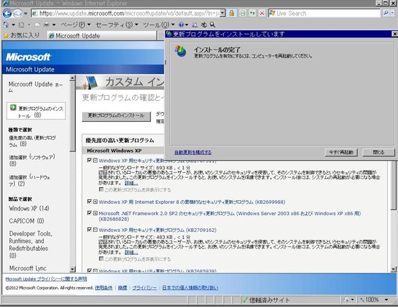Uncheck the .NET Framework 2.0 SP2 update KB2686828
398x307 pixels.
90,213
